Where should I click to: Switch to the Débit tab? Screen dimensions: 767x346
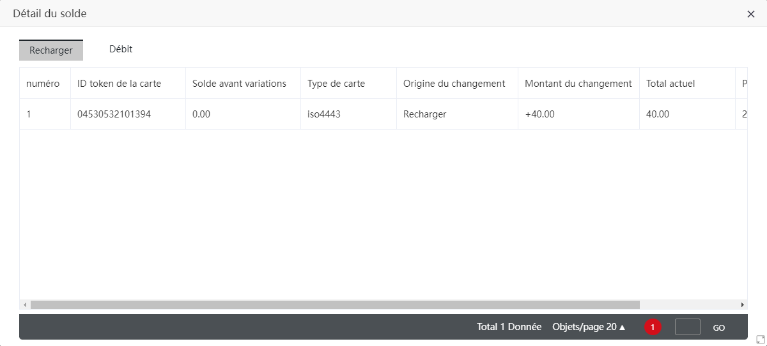tap(121, 49)
